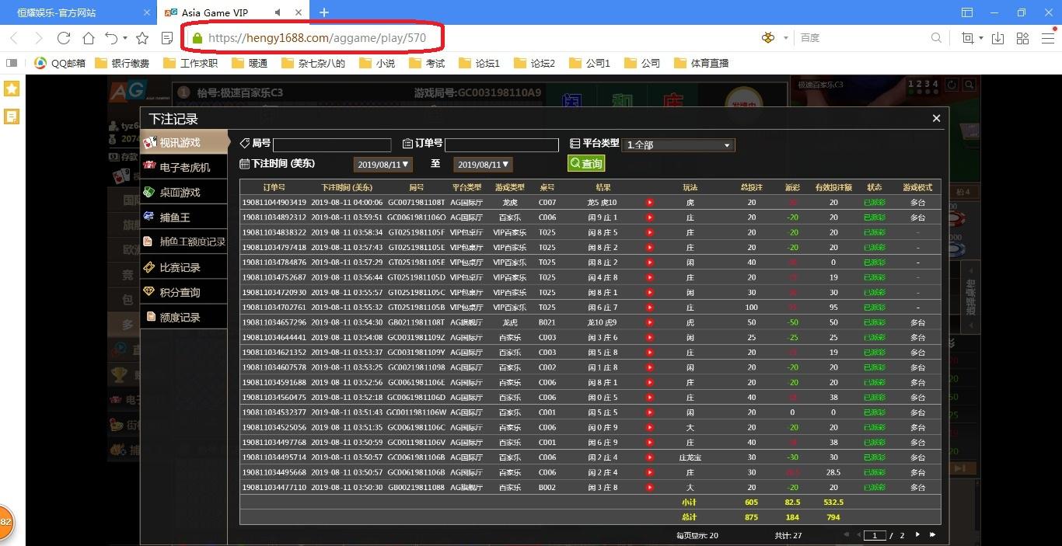Screen dimensions: 1062x546
Task: Play video for order 190811034720930
Action: click(650, 293)
